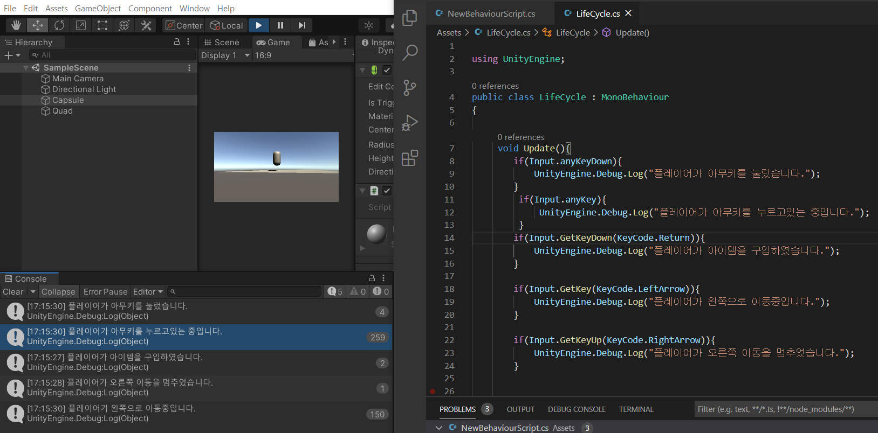
Task: Open VS Code Run and Debug view
Action: [410, 123]
